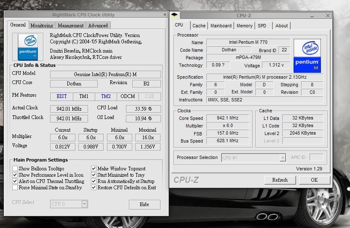Open the Memory tab in CPU-Z
Image resolution: width=350 pixels, height=228 pixels.
click(x=244, y=26)
